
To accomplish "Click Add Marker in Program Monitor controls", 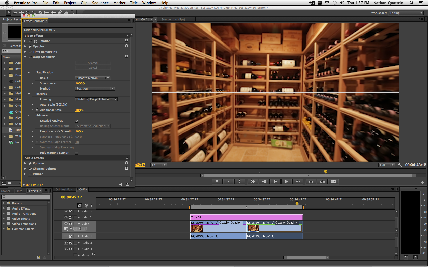I will click(217, 181).
